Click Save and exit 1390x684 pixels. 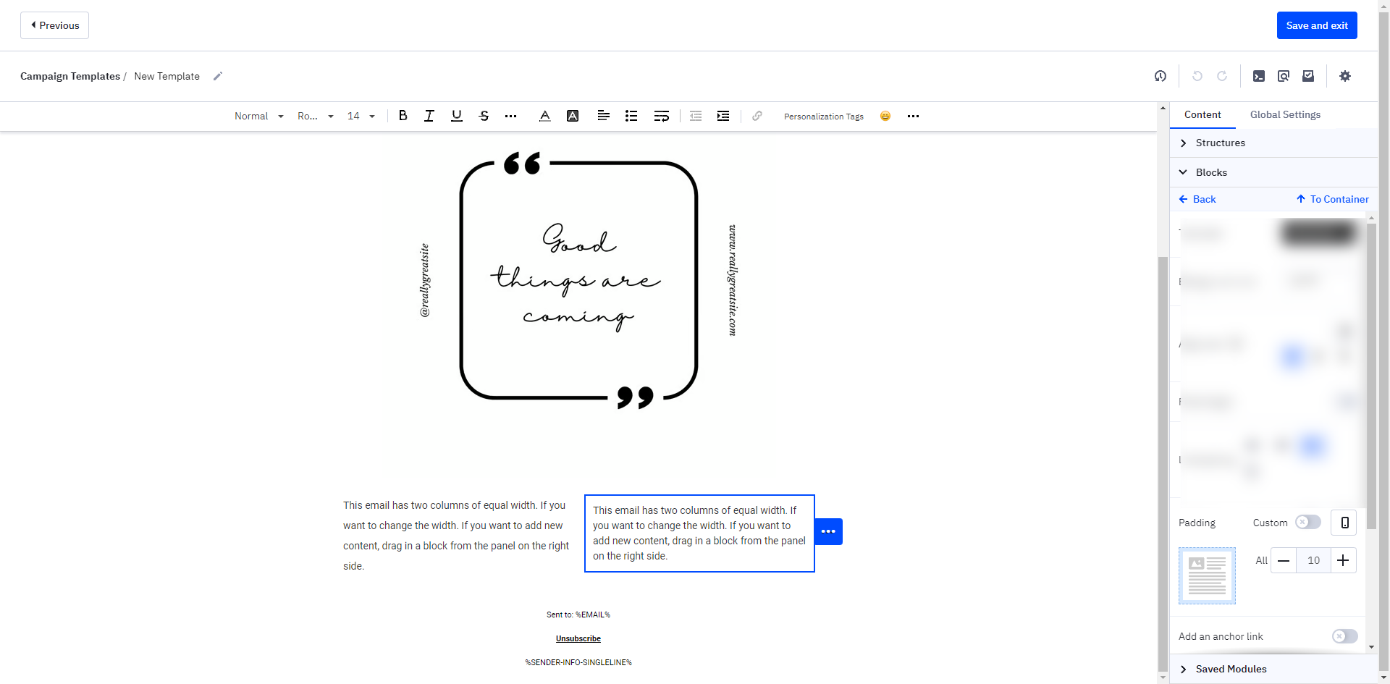[x=1317, y=25]
